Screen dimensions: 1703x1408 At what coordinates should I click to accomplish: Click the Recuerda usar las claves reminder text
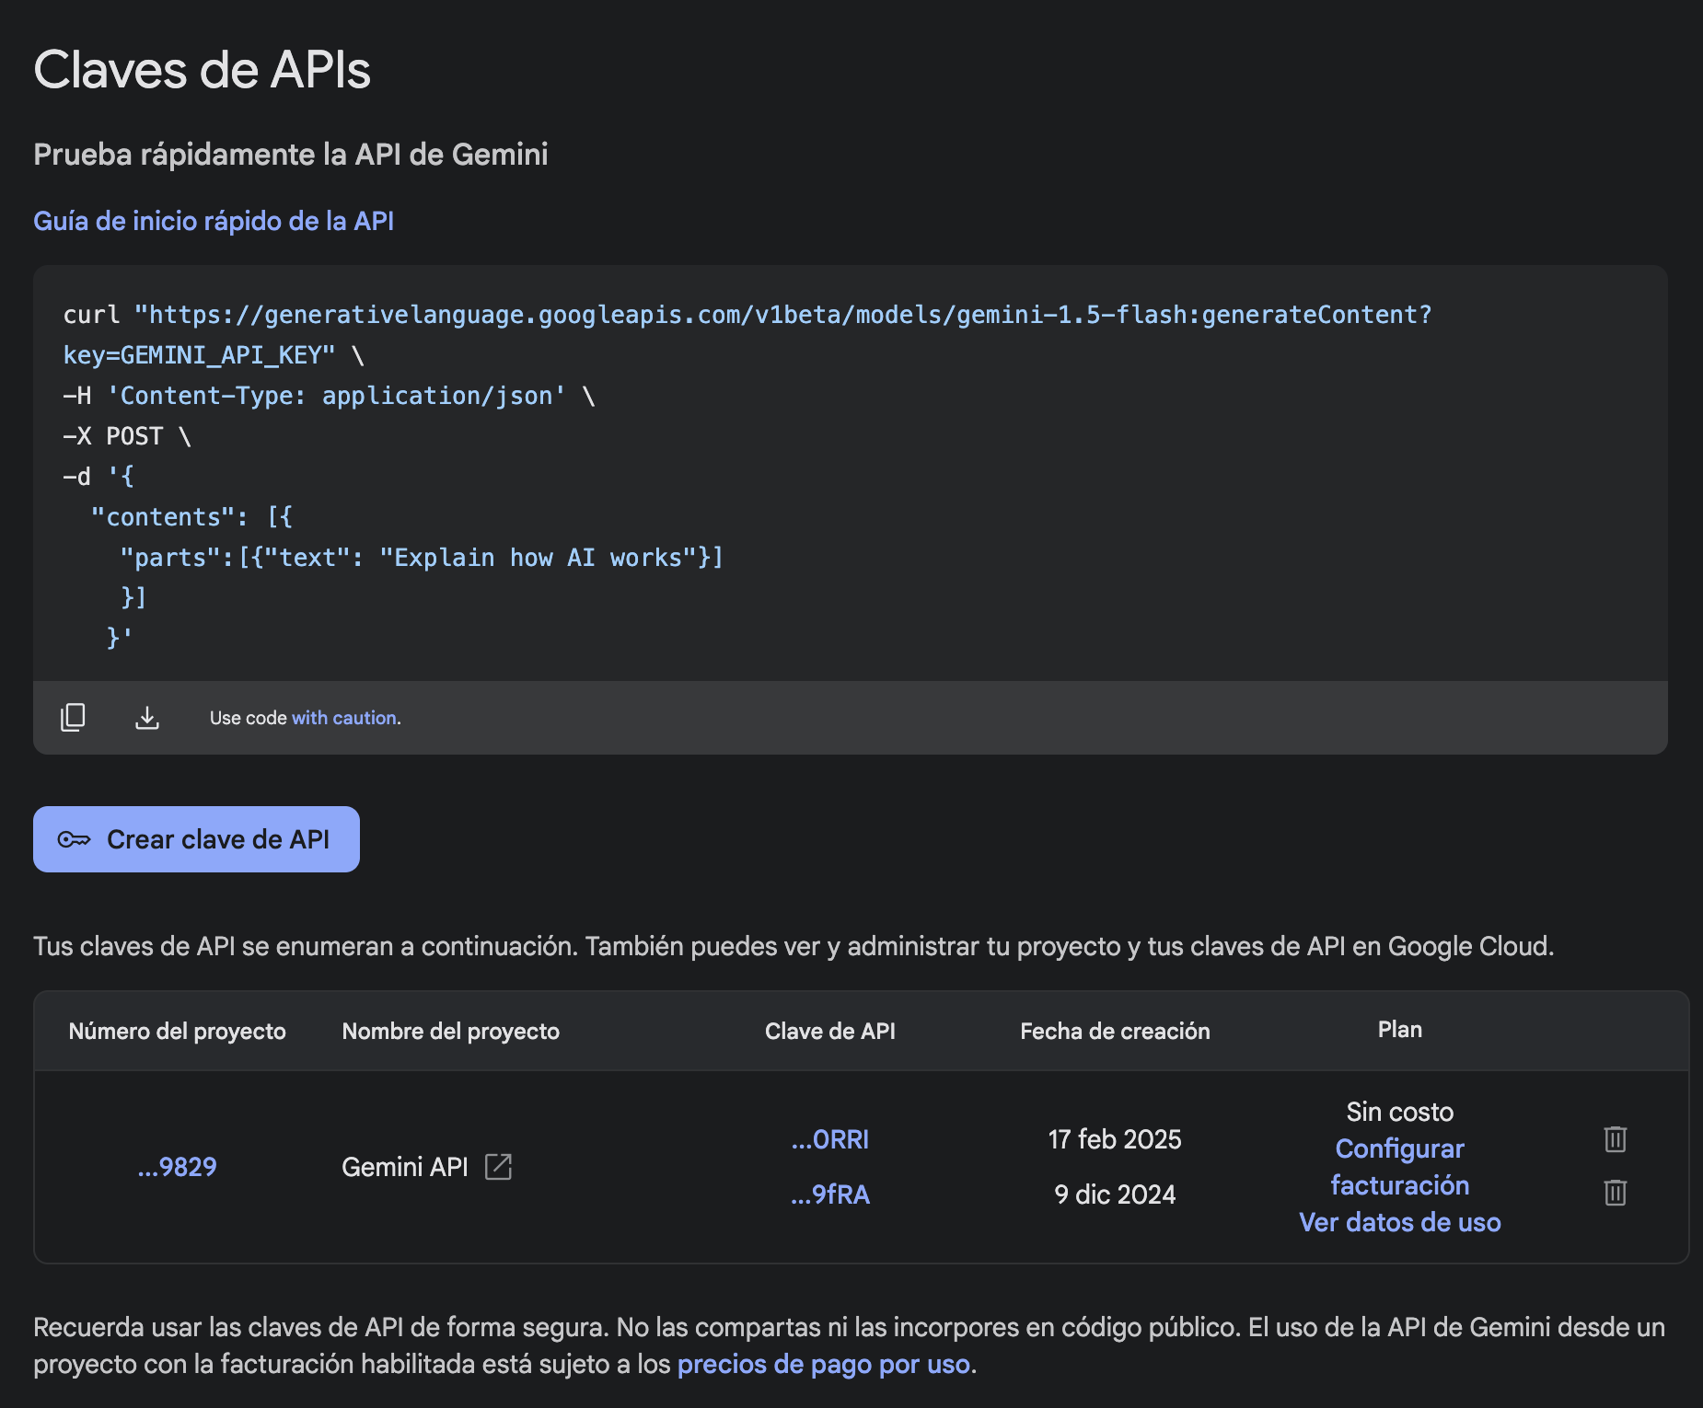849,1345
